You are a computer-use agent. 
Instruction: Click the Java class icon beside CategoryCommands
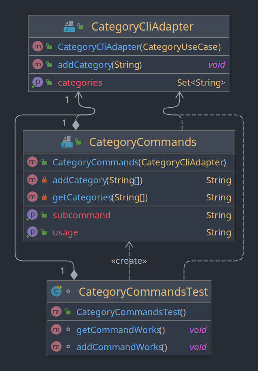pyautogui.click(x=67, y=142)
